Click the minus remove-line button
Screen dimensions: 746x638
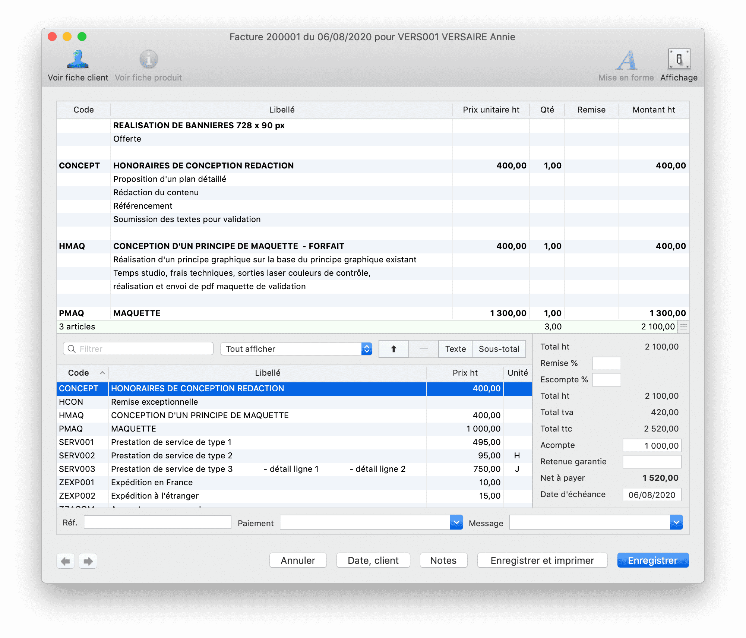point(423,349)
